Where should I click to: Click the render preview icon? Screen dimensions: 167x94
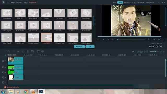click(133, 52)
